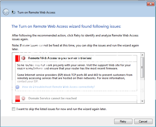Click red status bar of Domain Service issue

coord(18,99)
